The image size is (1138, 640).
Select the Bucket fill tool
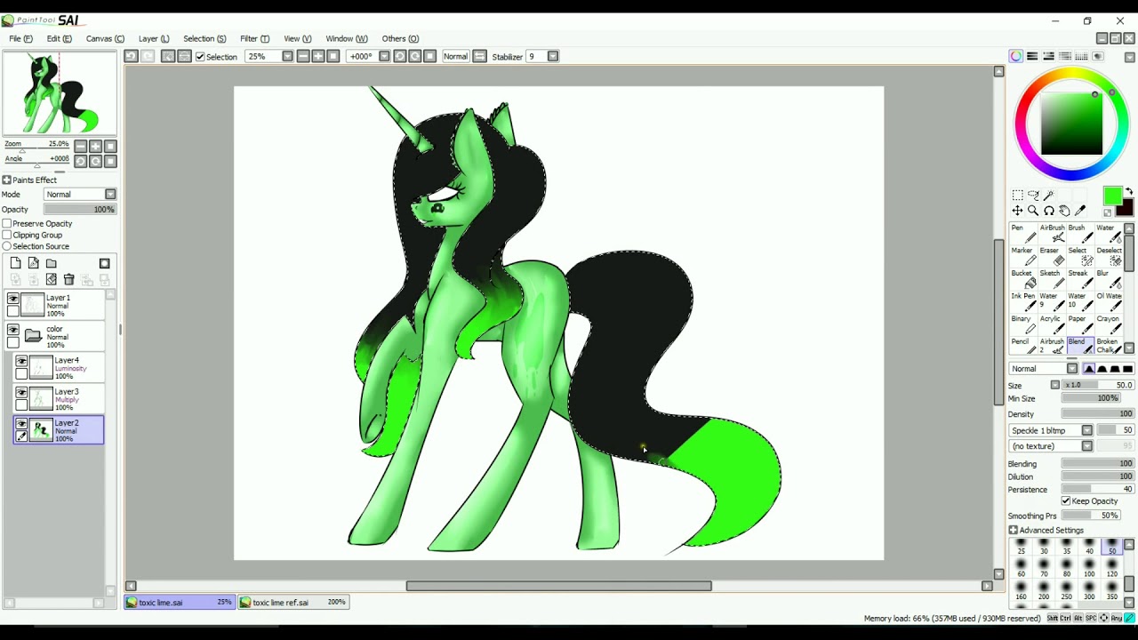coord(1022,278)
